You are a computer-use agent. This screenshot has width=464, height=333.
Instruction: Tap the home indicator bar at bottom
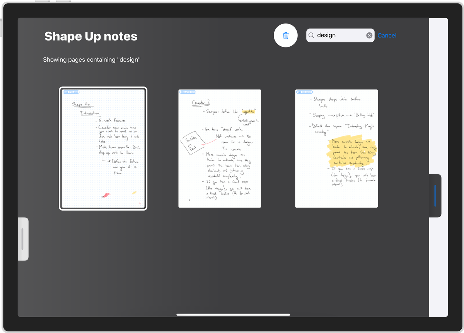[233, 314]
